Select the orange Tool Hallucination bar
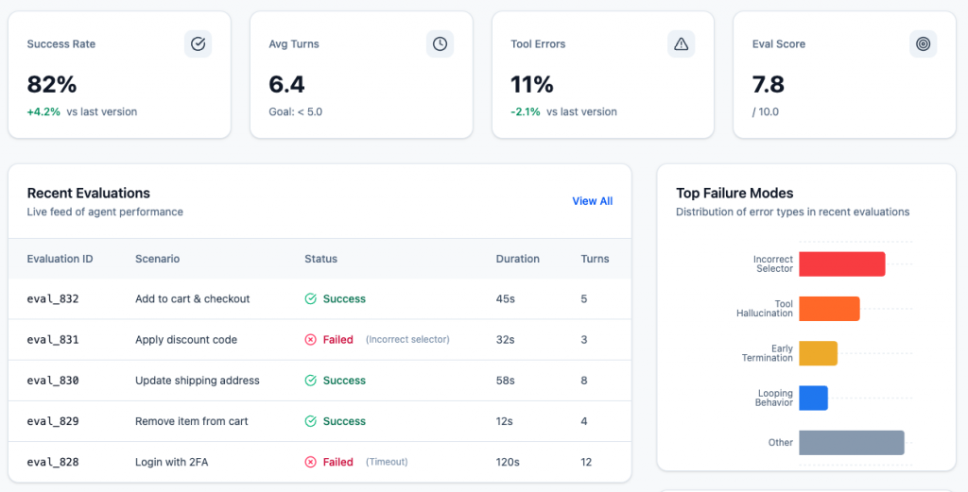 coord(829,309)
